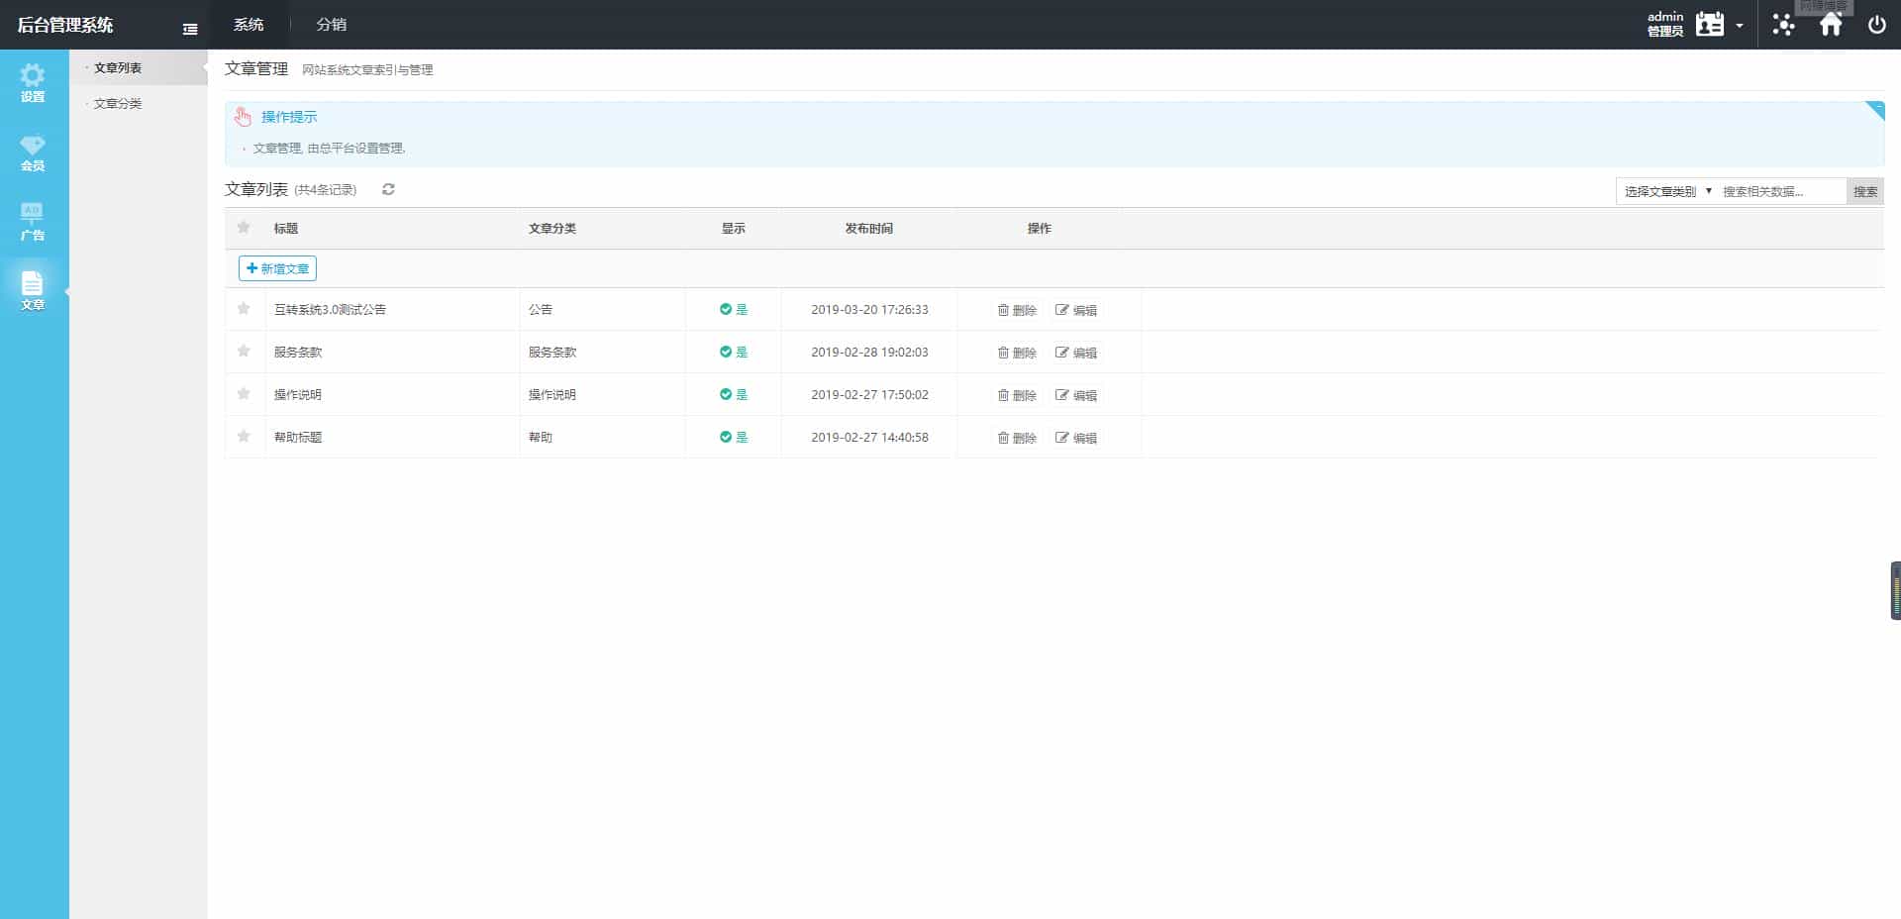Screen dimensions: 1901x919
Task: Open the 广告 ads sidebar icon
Action: 33,222
